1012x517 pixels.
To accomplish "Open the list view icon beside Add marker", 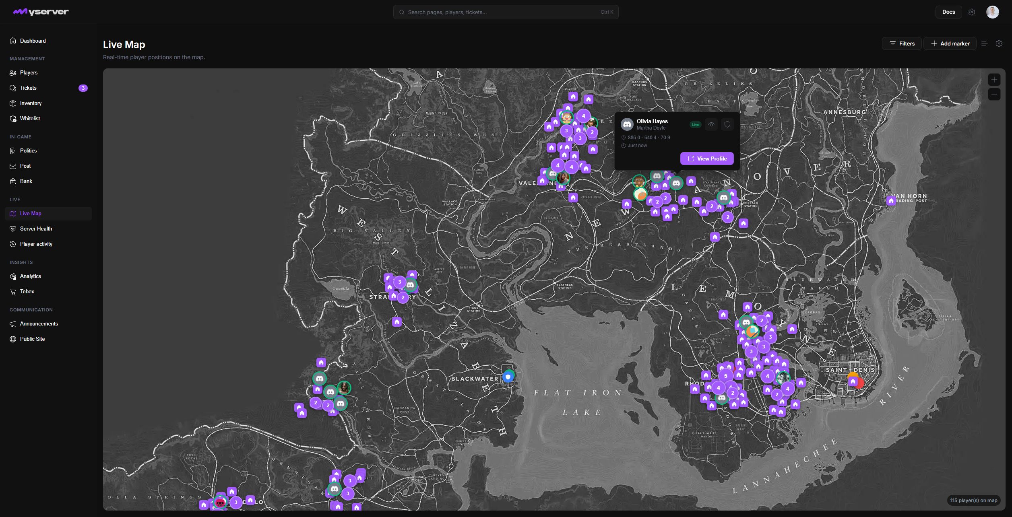I will point(984,43).
